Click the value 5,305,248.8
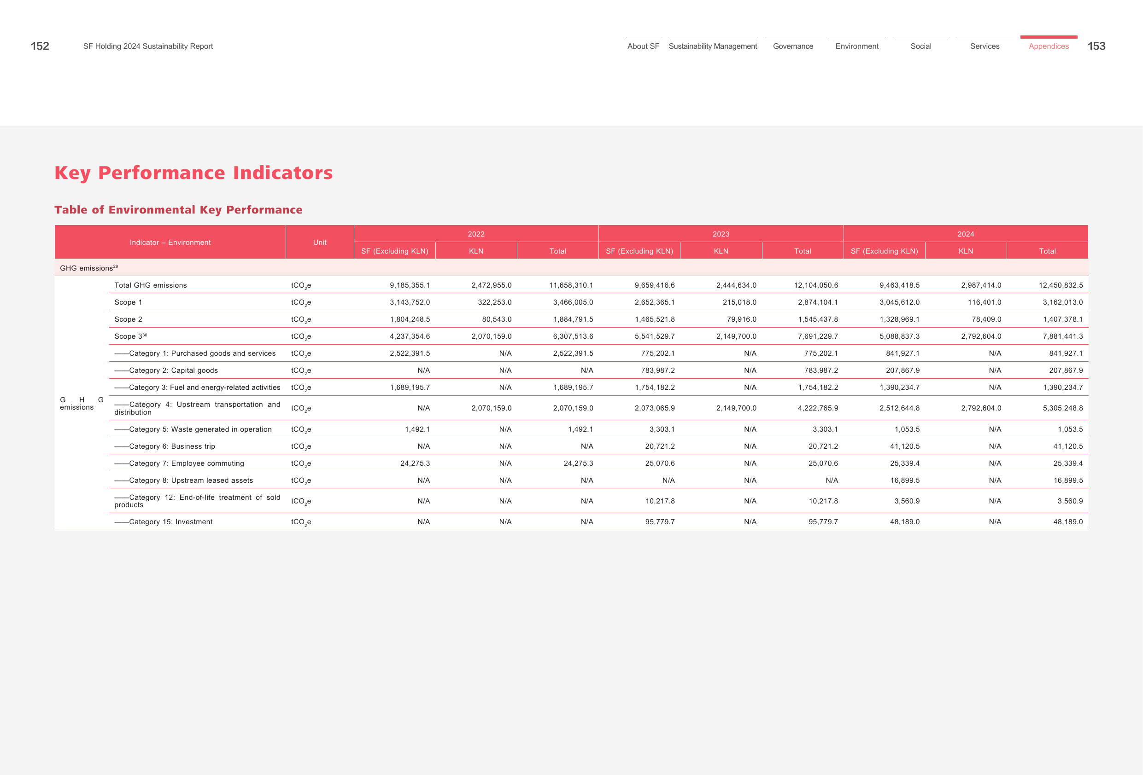This screenshot has height=775, width=1143. [1062, 408]
